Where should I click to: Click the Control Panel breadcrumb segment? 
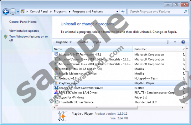coord(39,12)
